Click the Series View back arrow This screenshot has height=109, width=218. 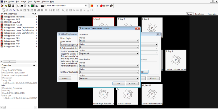pyautogui.click(x=2, y=14)
